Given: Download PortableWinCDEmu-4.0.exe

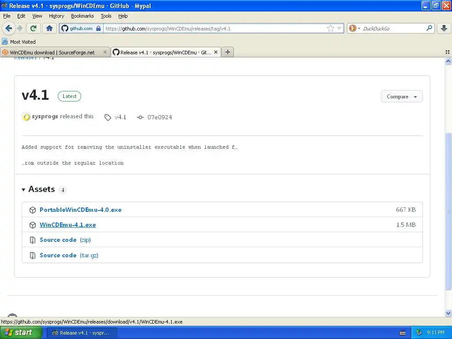Looking at the screenshot, I should pyautogui.click(x=80, y=210).
